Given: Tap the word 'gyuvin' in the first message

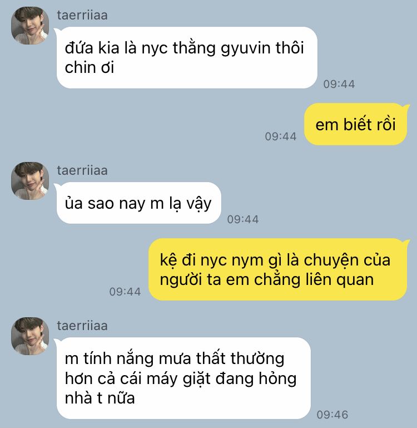Looking at the screenshot, I should coord(245,48).
